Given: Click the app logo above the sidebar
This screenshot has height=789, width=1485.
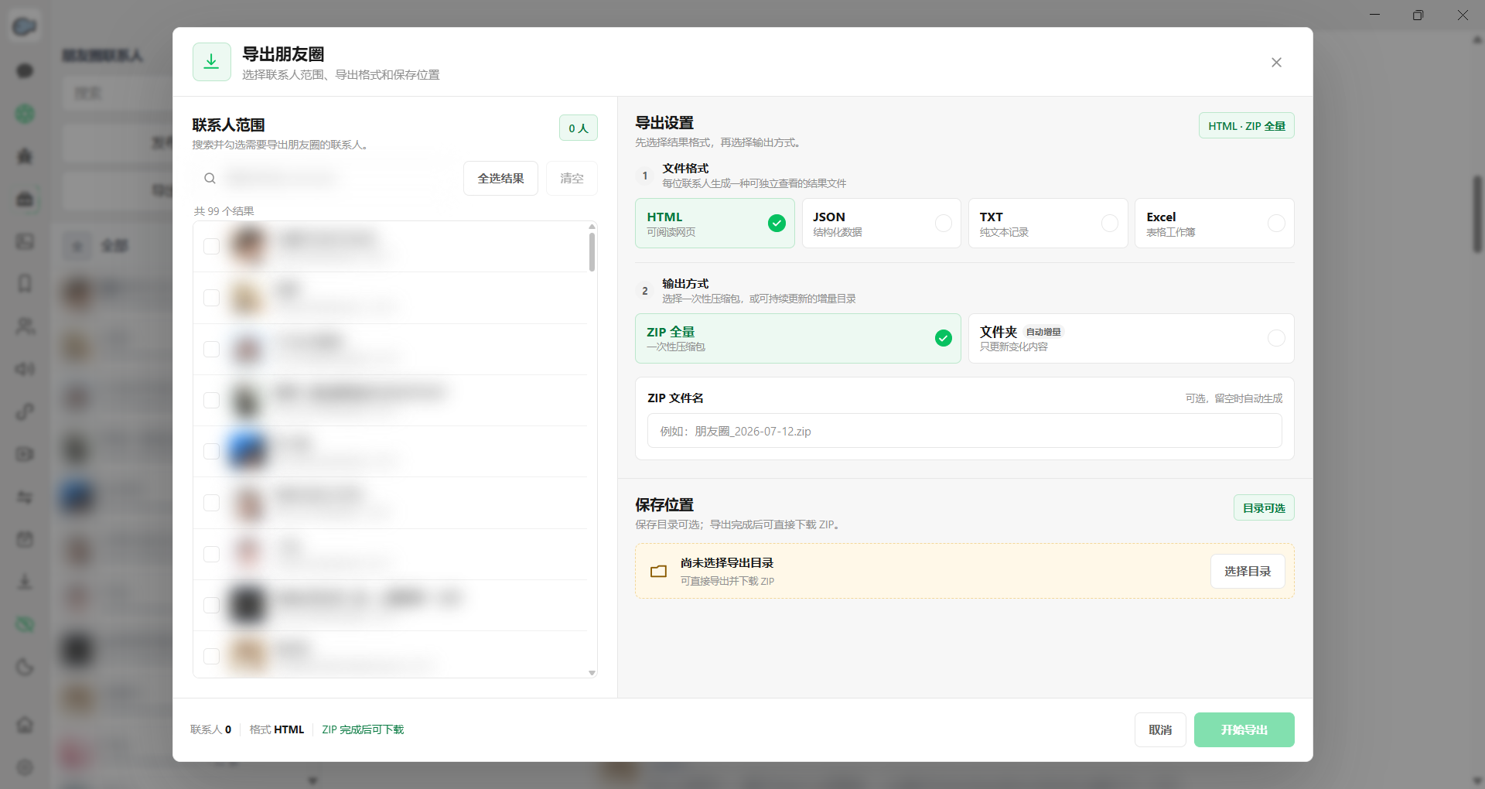Looking at the screenshot, I should tap(25, 26).
